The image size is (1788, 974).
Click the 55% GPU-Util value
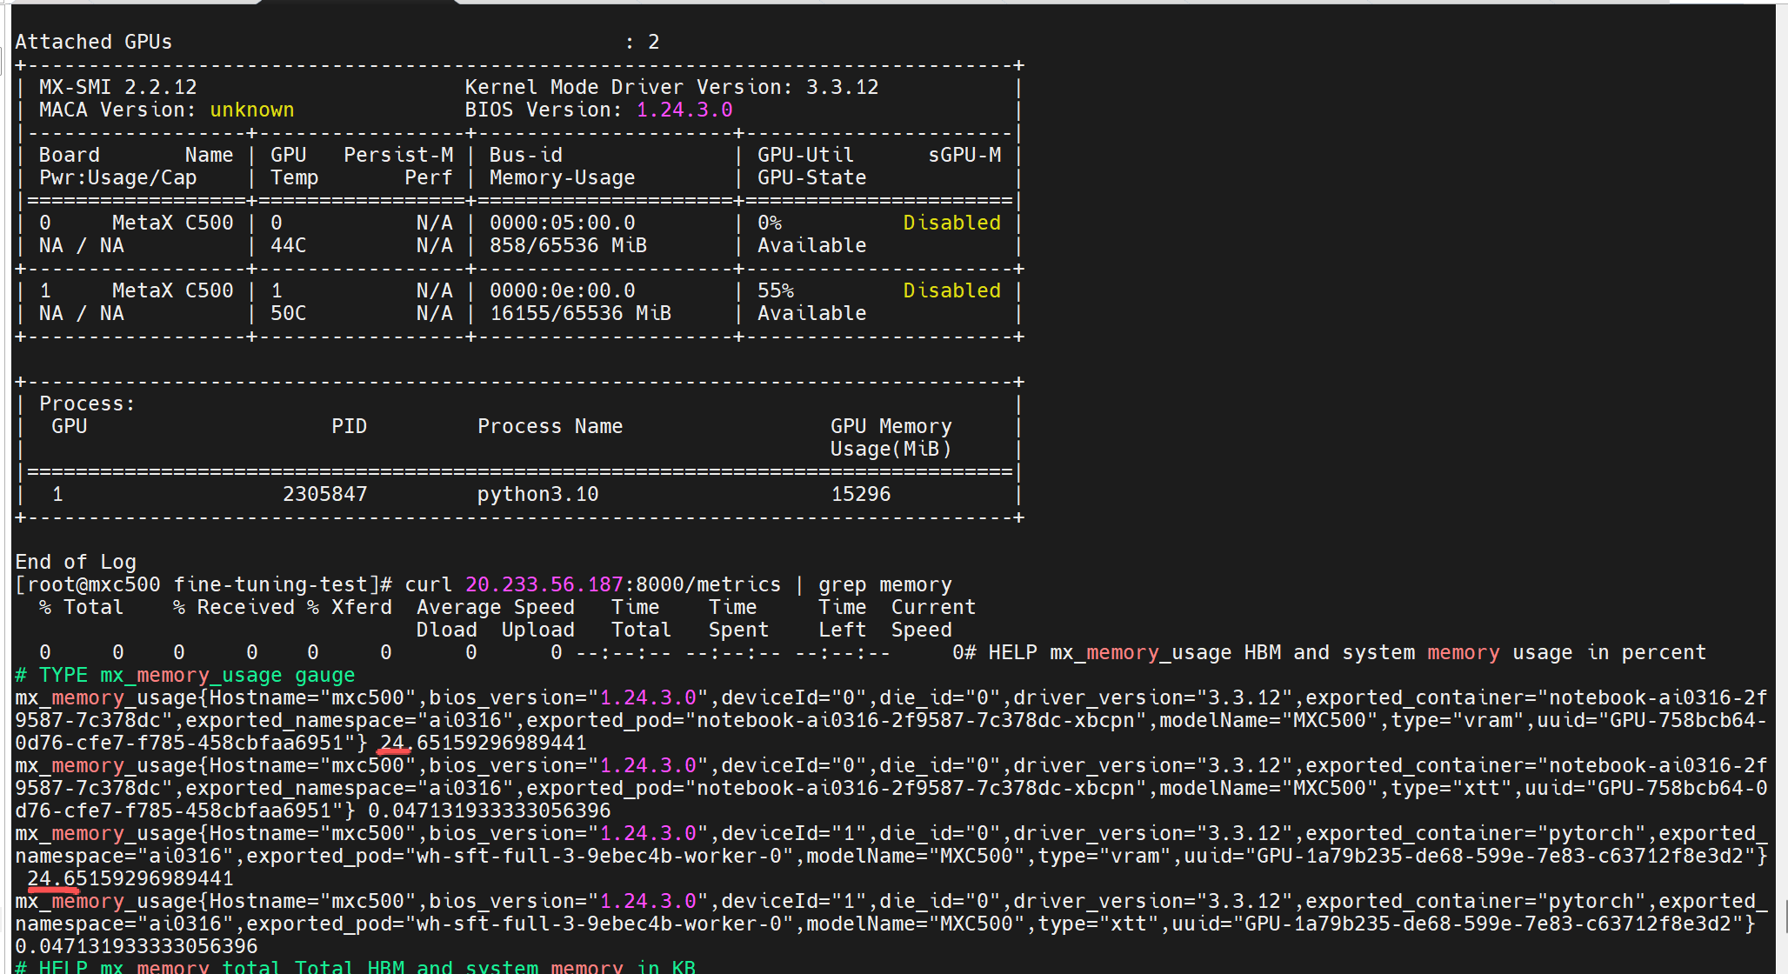coord(775,290)
